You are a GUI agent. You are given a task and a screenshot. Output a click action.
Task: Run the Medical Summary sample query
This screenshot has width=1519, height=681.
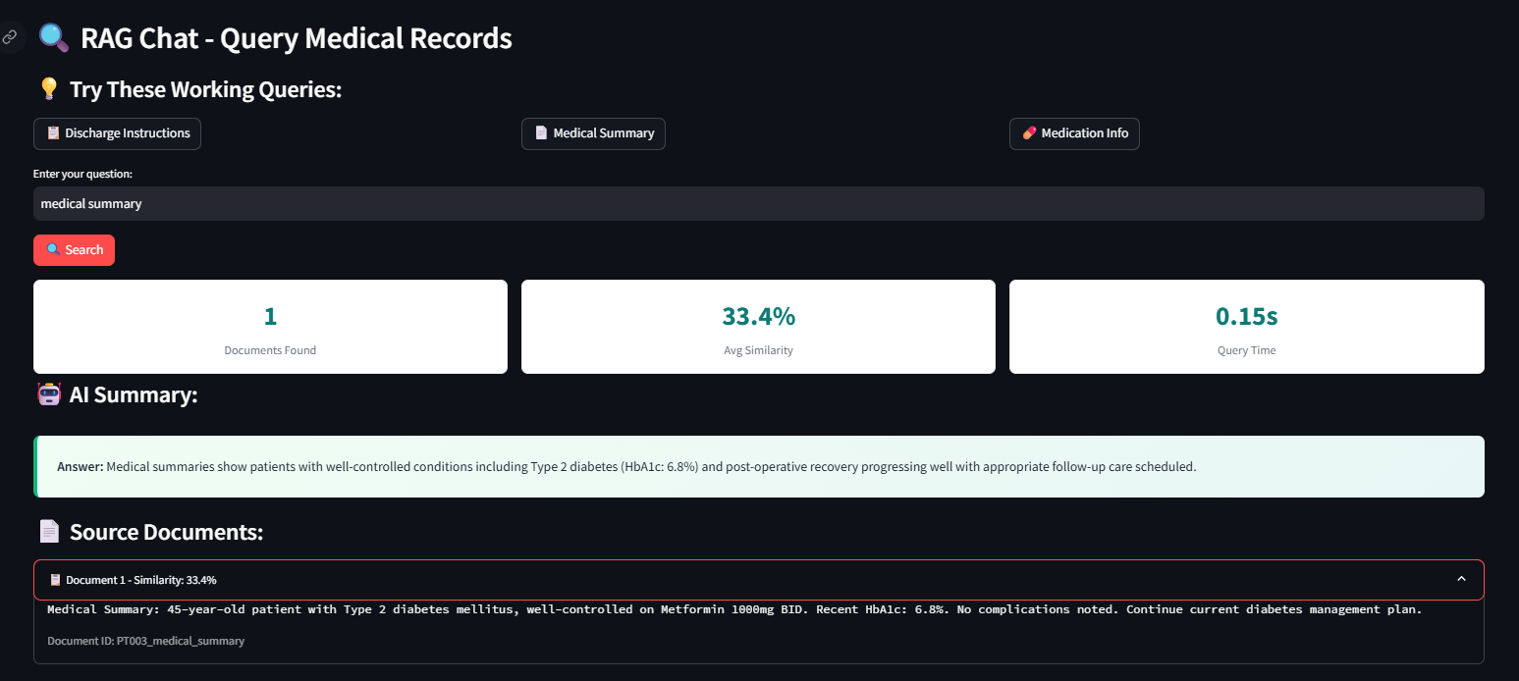click(593, 133)
